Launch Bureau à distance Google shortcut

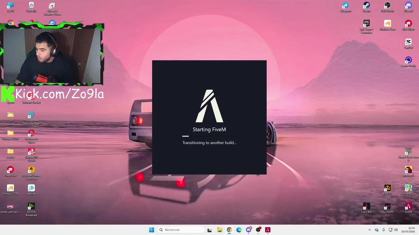point(52,9)
